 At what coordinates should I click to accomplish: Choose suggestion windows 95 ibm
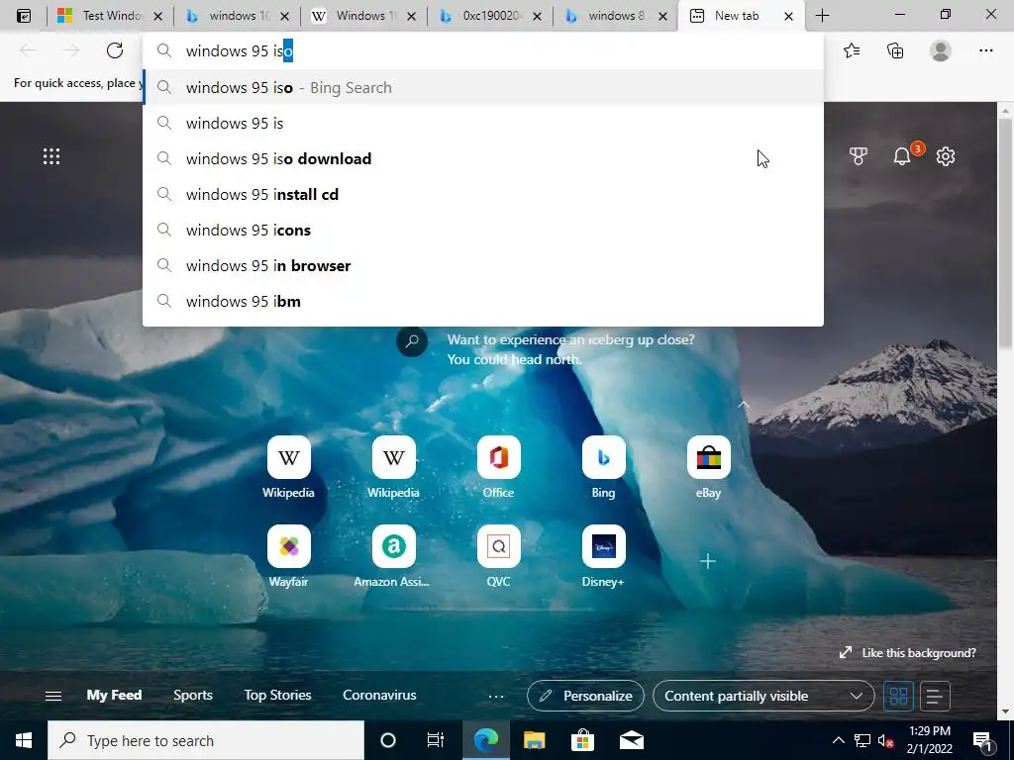[x=483, y=301]
